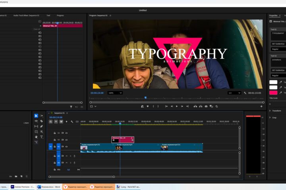Viewport: 286px width, 190px height.
Task: Go to Out point in Program monitor
Action: coord(187,106)
